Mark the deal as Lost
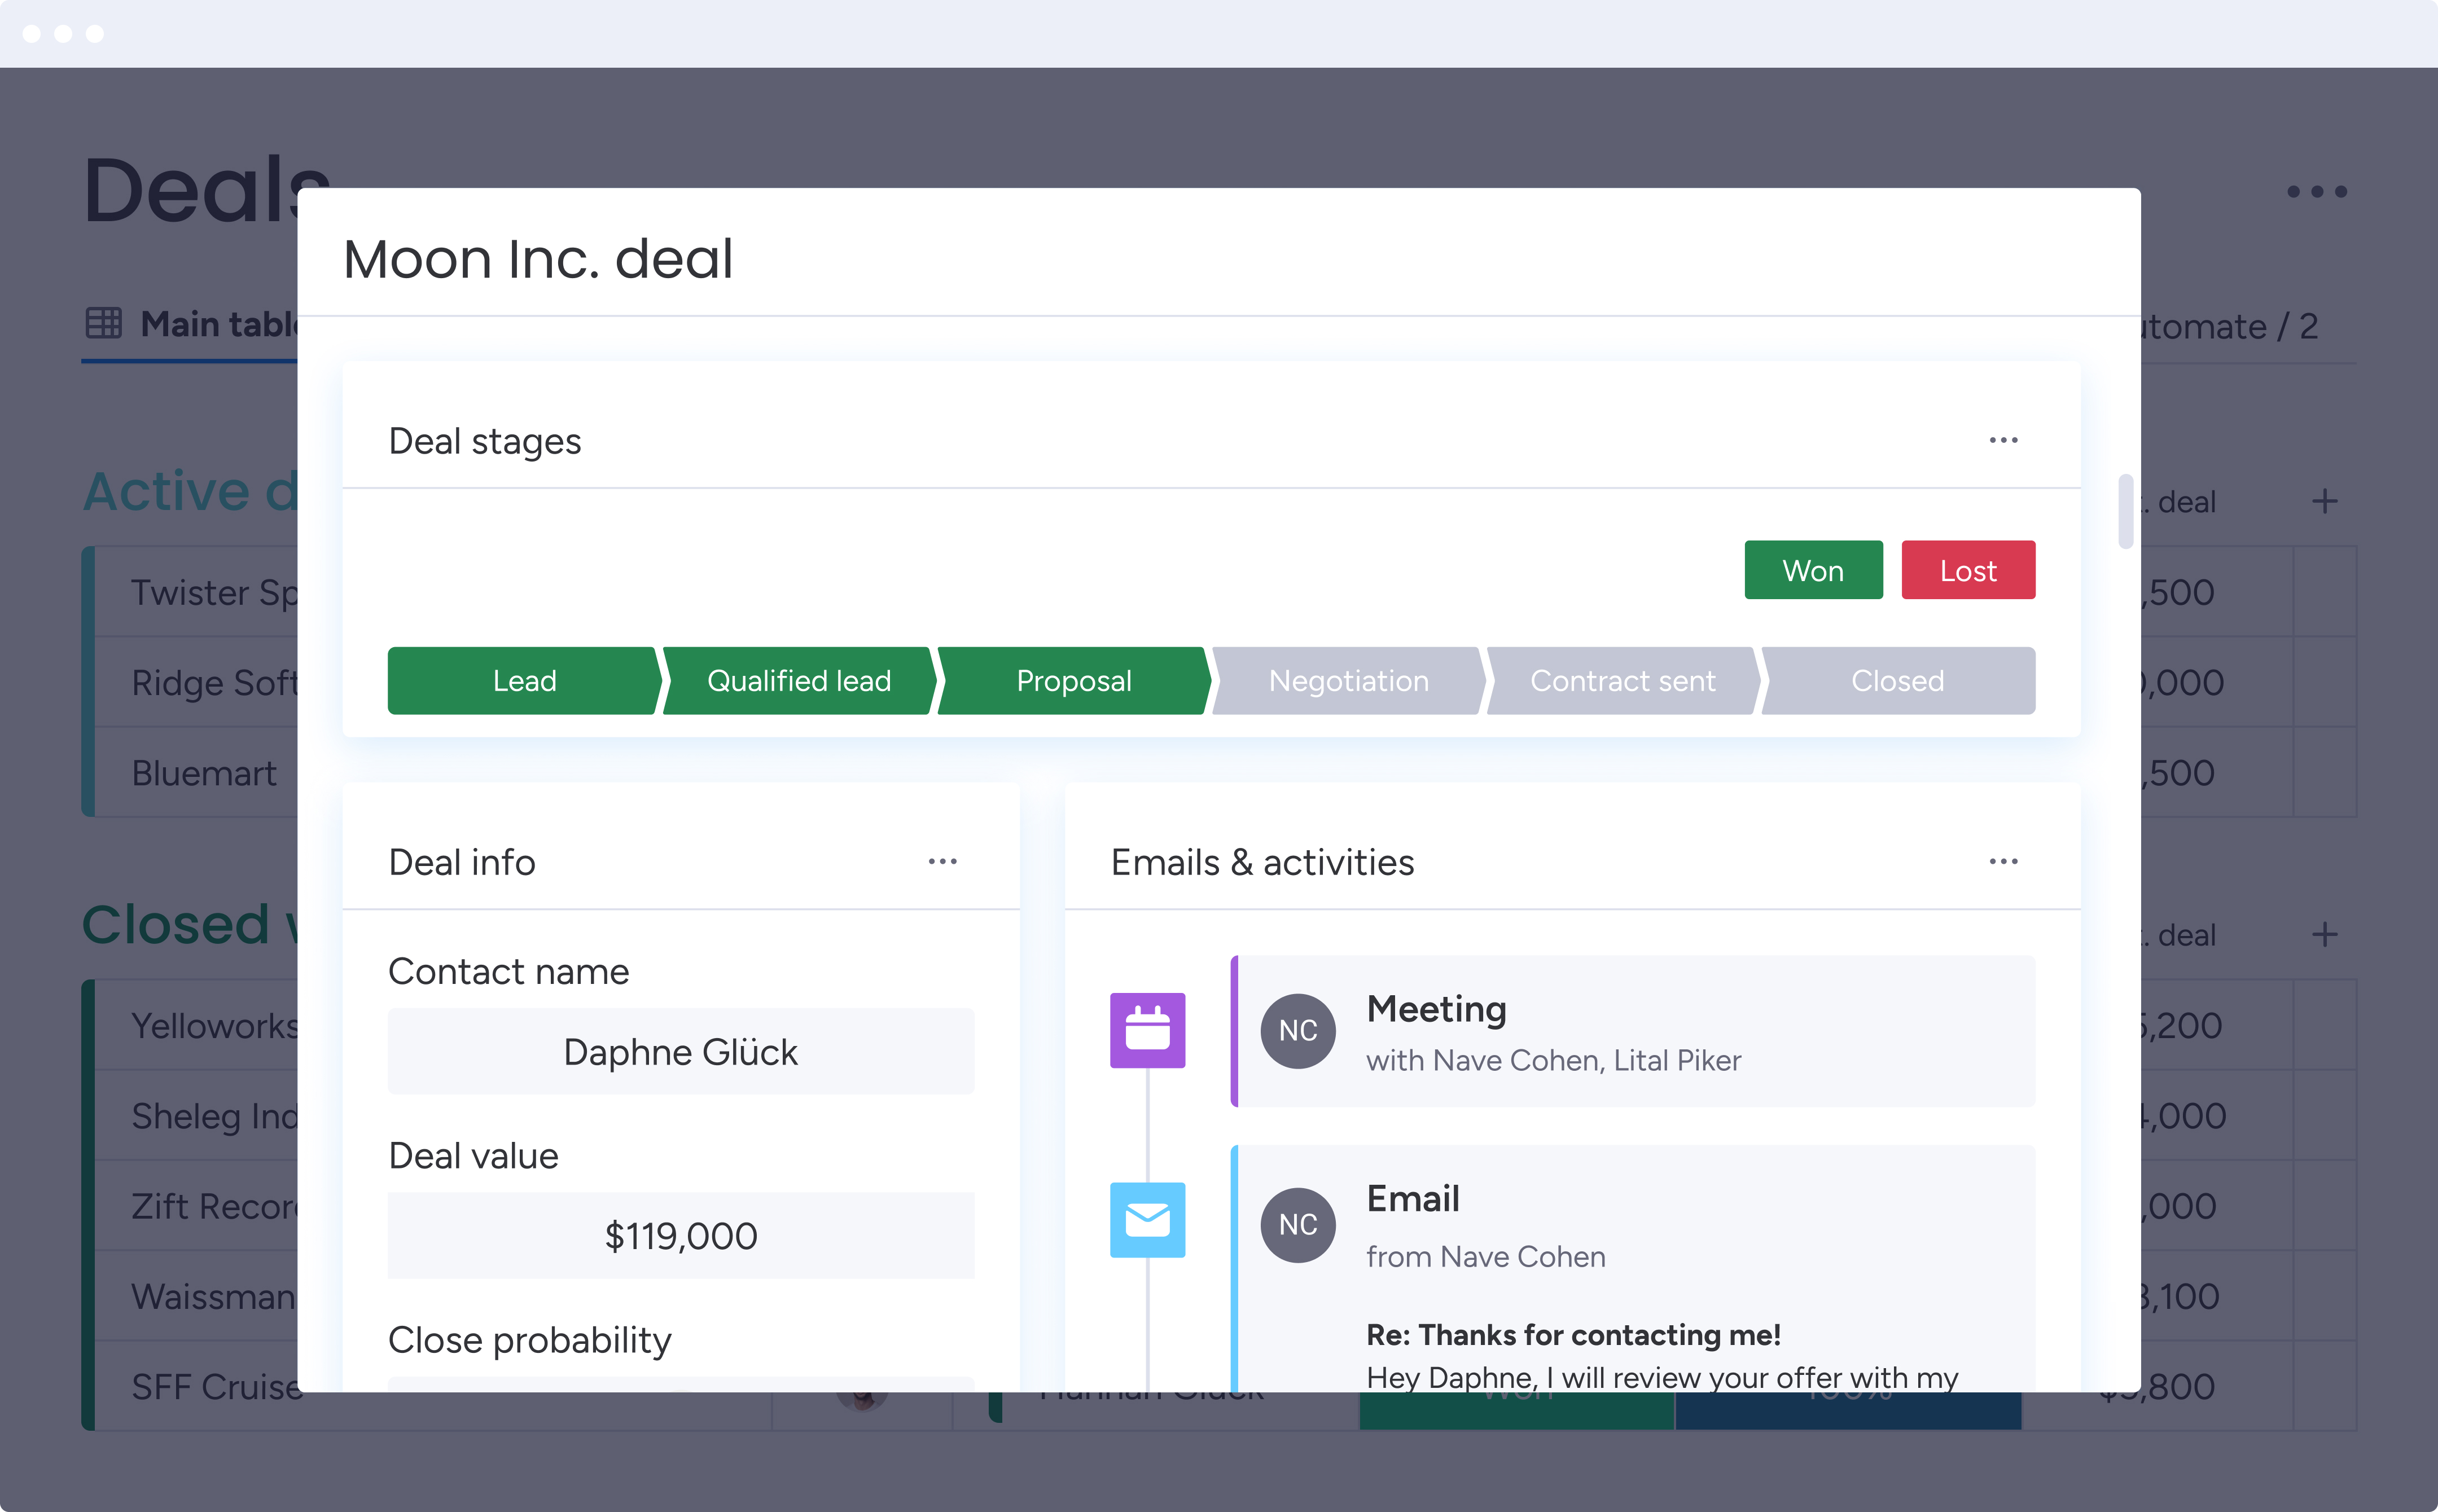The height and width of the screenshot is (1512, 2438). tap(1967, 570)
